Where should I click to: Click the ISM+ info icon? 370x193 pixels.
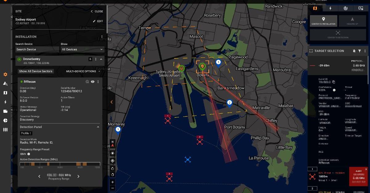(x=29, y=154)
